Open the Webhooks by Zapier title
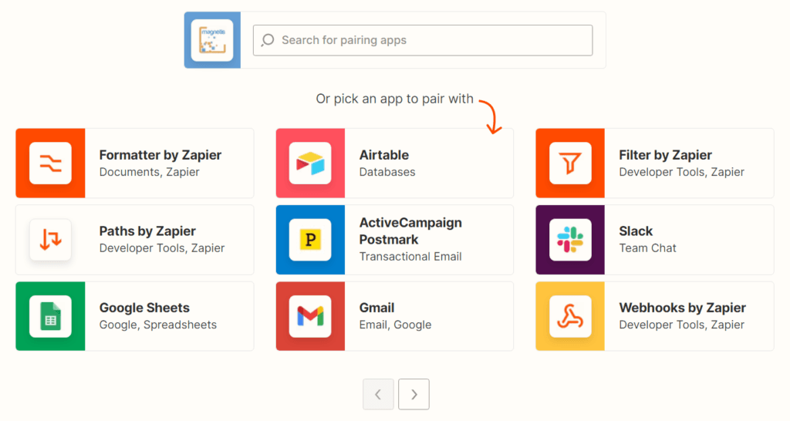This screenshot has width=790, height=421. click(683, 308)
